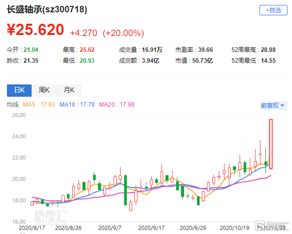Click the 2020/8/26 date axis label

point(68,228)
